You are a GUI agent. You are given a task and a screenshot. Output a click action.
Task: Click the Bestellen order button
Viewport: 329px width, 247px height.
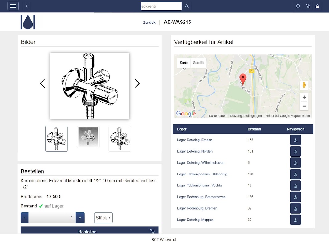pos(90,230)
